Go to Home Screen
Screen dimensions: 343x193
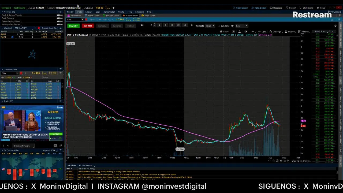coord(259,8)
